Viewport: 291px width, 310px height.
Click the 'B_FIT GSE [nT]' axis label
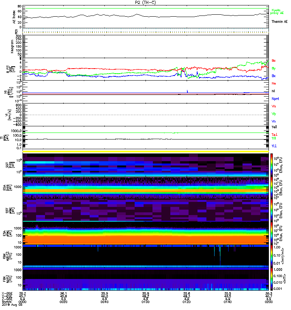coord(11,69)
